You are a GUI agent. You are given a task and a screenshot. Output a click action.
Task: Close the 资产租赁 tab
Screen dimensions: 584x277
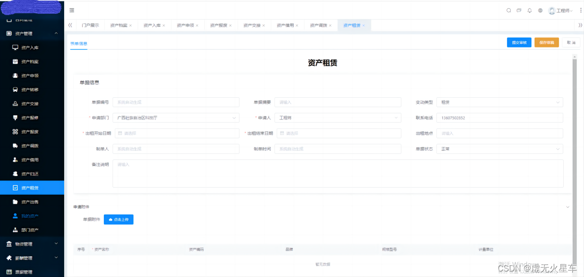tap(364, 25)
